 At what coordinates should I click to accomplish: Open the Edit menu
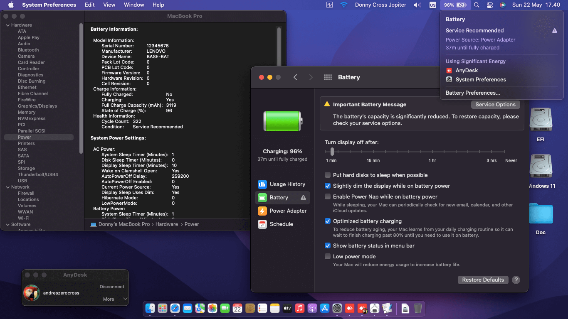click(90, 5)
